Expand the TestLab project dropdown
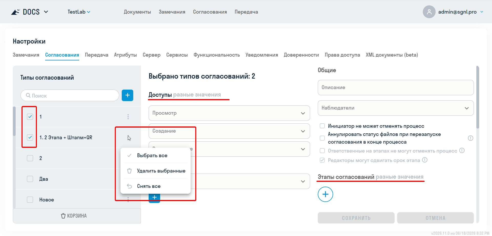The height and width of the screenshot is (236, 492). pos(79,12)
